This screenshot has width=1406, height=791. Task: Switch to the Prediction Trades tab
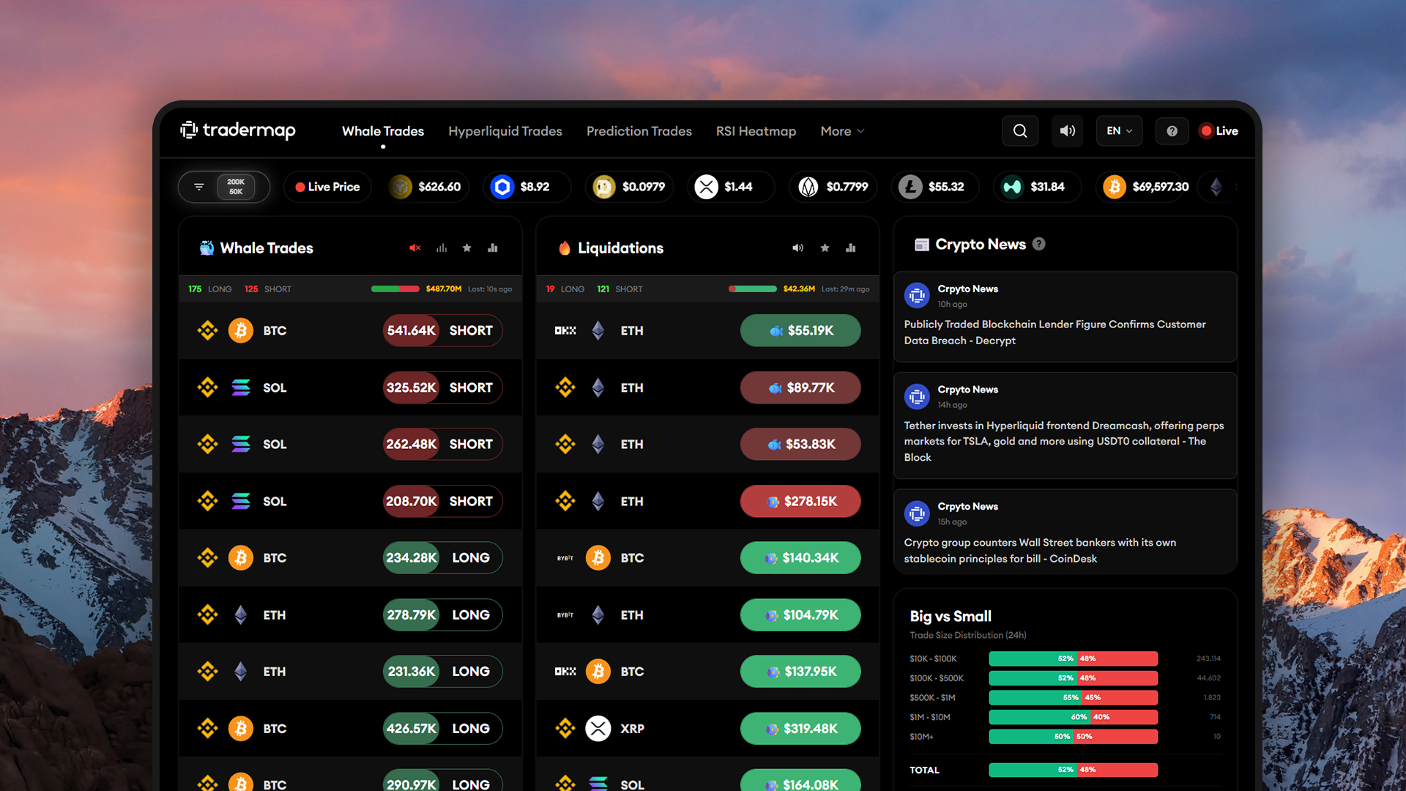point(639,131)
